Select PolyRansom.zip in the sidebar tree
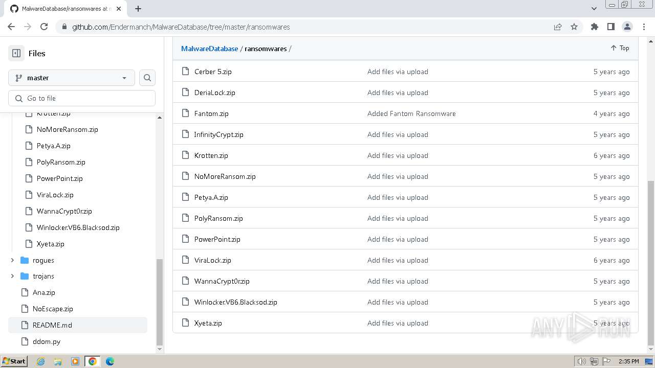Image resolution: width=655 pixels, height=368 pixels. pyautogui.click(x=61, y=162)
